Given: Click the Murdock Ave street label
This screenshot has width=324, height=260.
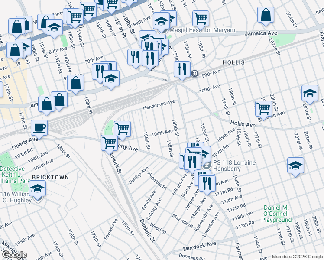Looking at the screenshot, I should pyautogui.click(x=200, y=246).
